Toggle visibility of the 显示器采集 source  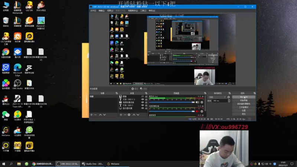pyautogui.click(x=142, y=108)
